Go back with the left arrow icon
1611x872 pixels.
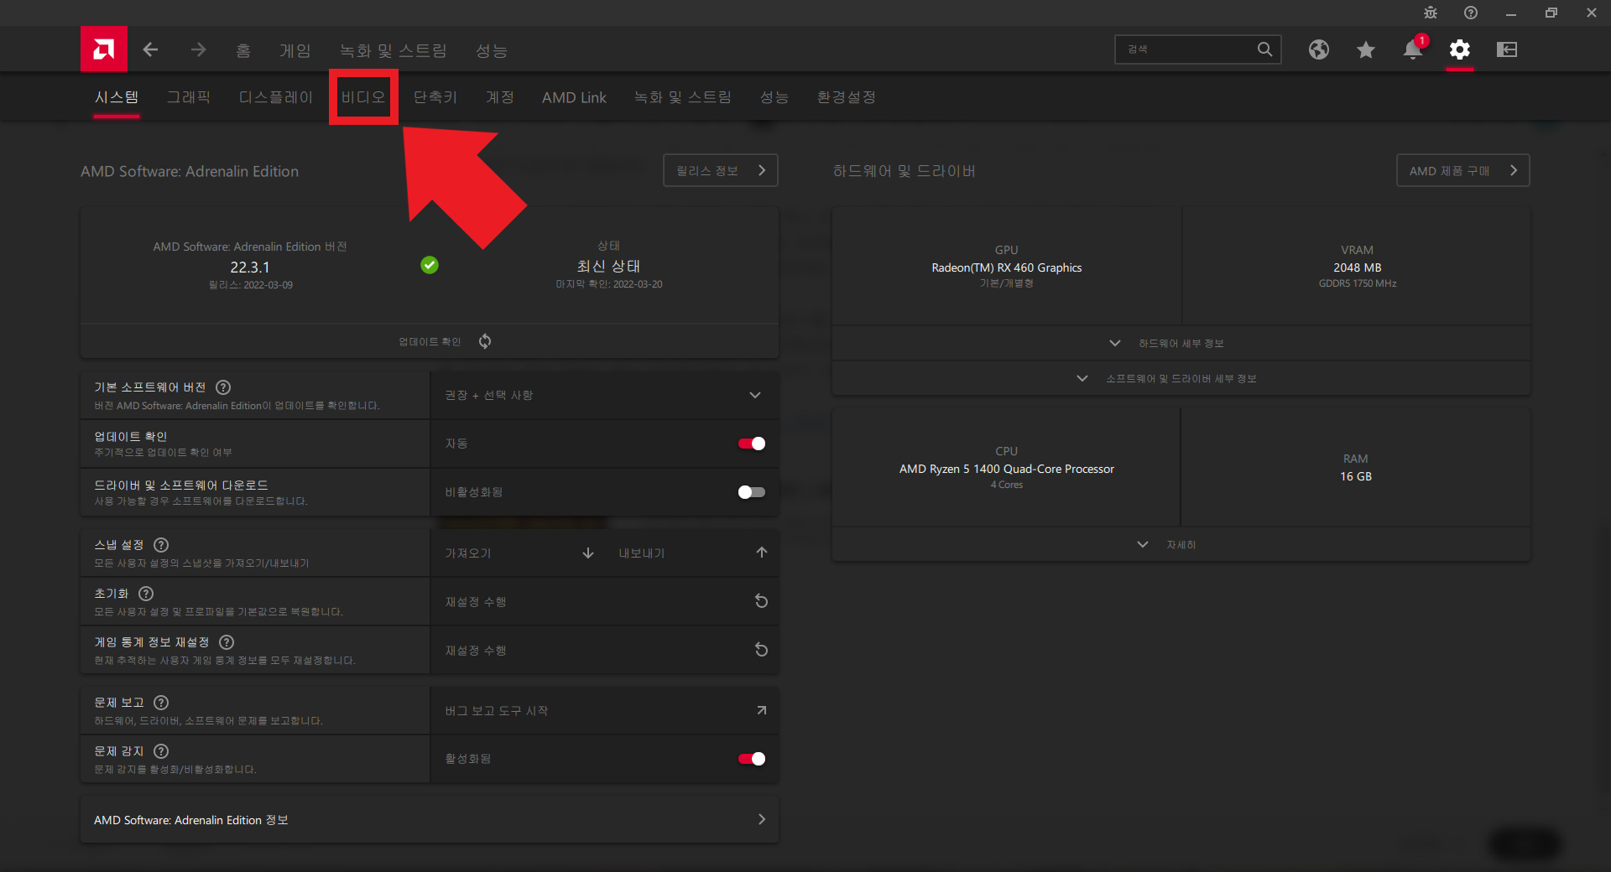tap(150, 49)
